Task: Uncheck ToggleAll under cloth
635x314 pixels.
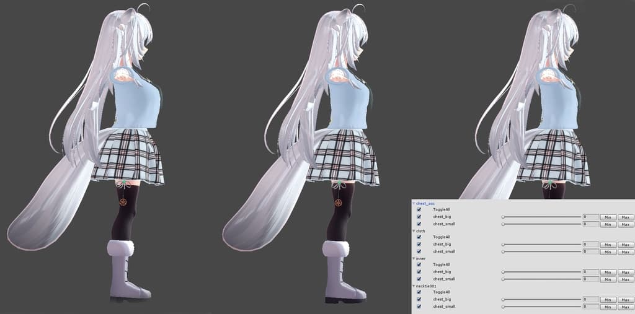Action: point(419,237)
